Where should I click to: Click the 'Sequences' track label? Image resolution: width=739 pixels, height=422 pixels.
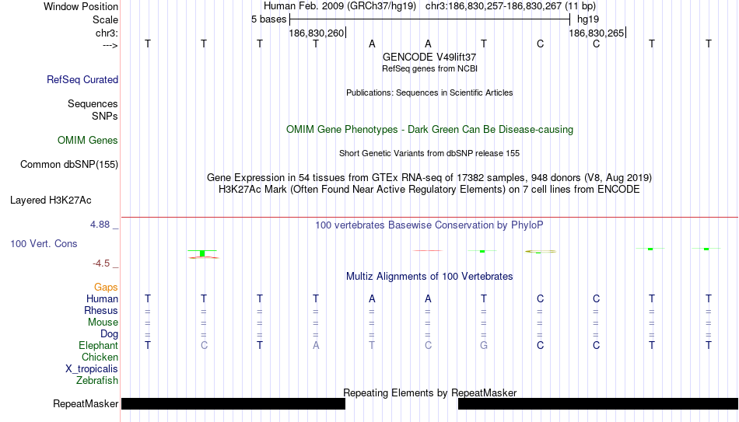click(x=93, y=103)
